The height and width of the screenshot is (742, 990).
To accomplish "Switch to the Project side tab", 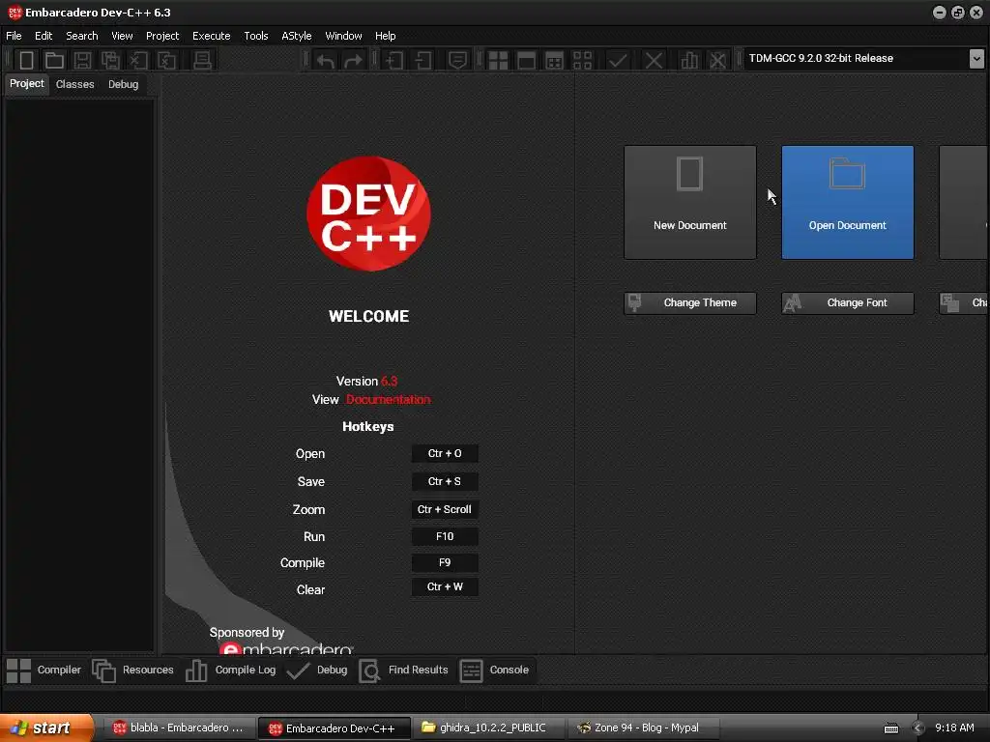I will coord(26,84).
